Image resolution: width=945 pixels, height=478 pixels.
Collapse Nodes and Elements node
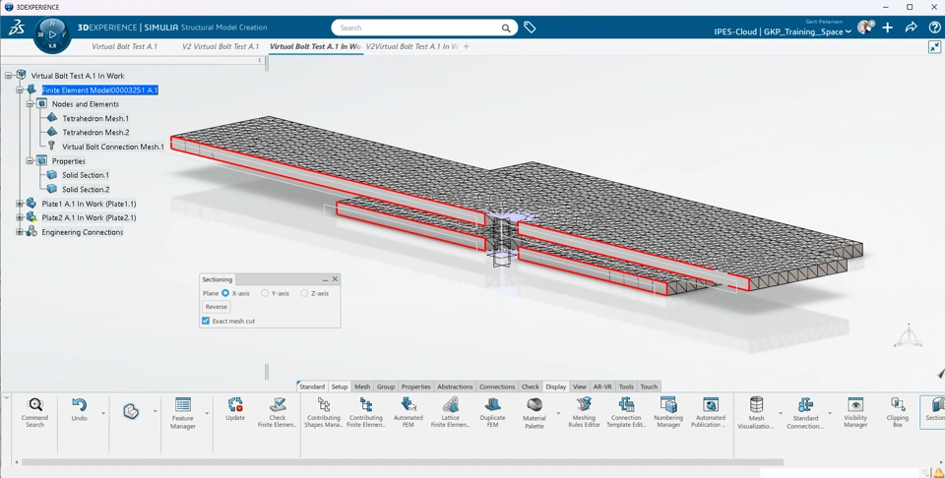[x=30, y=103]
